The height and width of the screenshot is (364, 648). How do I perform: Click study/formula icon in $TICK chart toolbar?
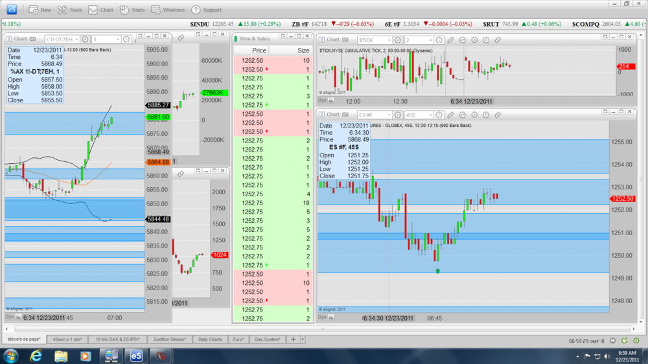463,40
